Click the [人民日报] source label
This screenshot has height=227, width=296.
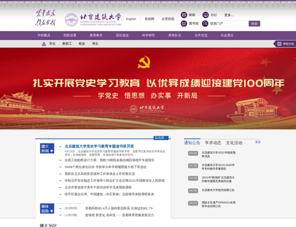point(71,215)
